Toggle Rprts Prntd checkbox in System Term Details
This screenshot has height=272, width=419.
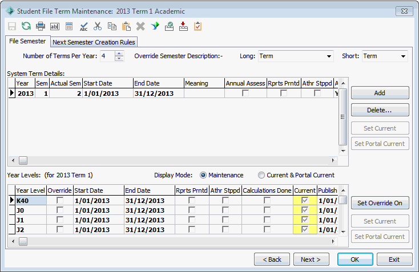click(x=284, y=93)
